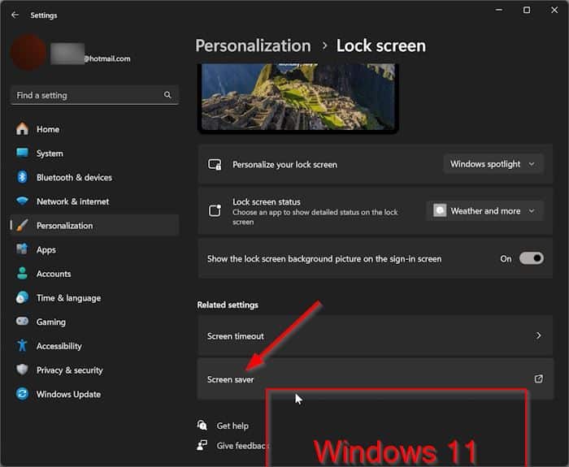Viewport: 569px width, 467px height.
Task: Open Screen timeout settings
Action: 376,335
